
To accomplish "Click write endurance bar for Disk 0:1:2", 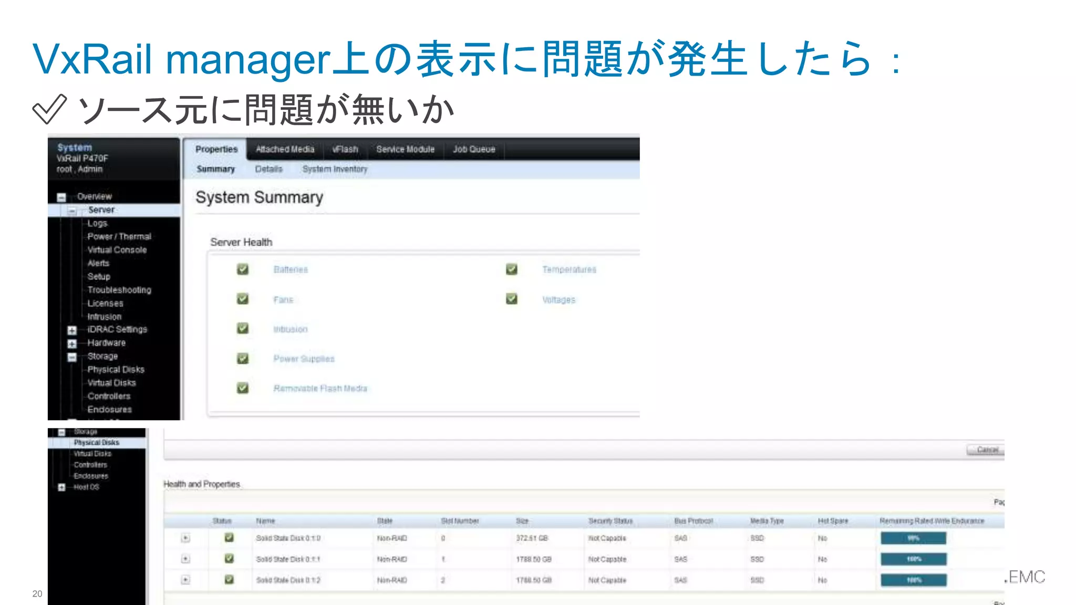I will [x=914, y=580].
